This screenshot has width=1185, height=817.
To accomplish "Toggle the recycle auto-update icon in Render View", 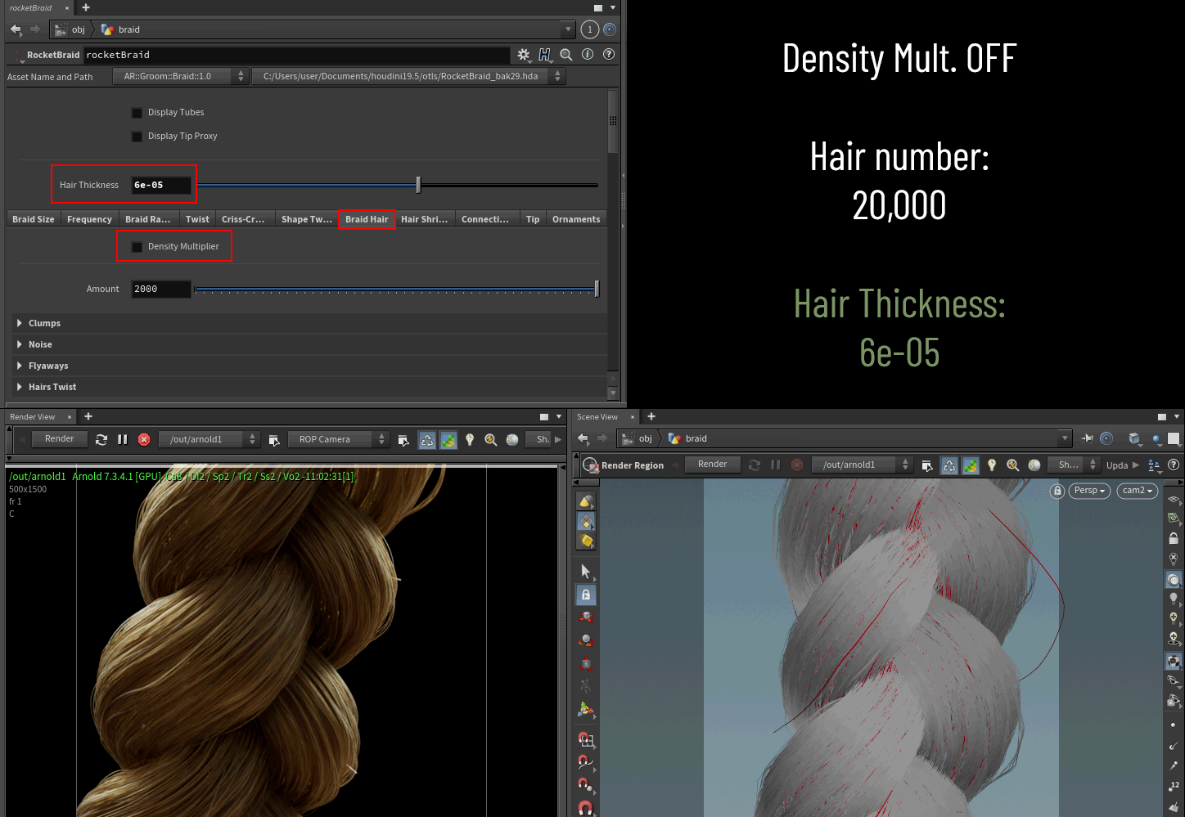I will click(427, 439).
